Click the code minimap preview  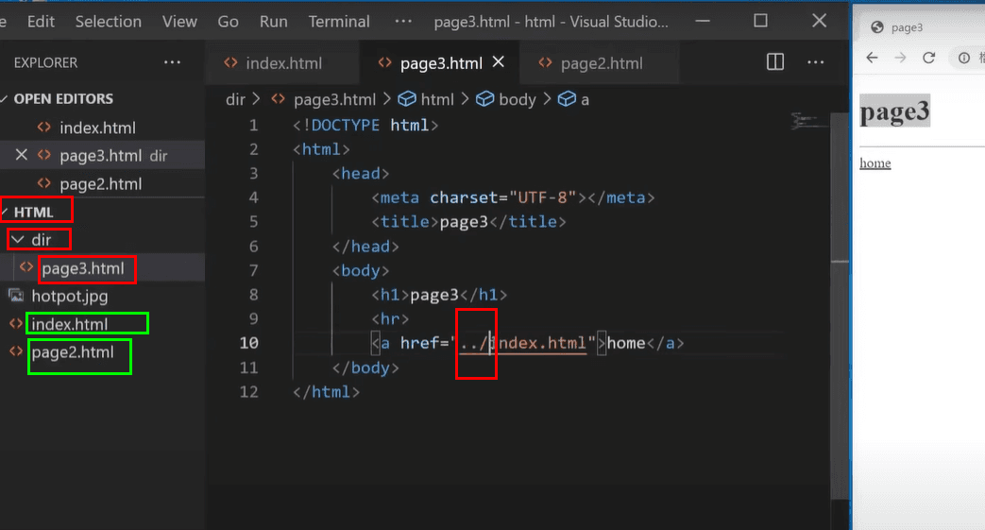pyautogui.click(x=806, y=120)
